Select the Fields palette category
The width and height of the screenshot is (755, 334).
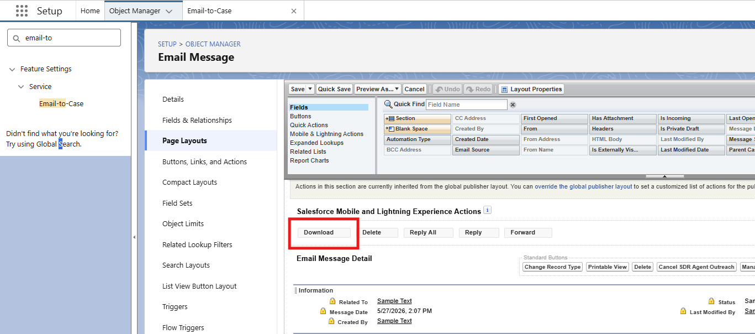329,107
